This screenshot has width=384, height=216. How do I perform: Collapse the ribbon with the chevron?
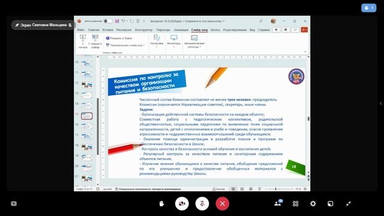305,52
